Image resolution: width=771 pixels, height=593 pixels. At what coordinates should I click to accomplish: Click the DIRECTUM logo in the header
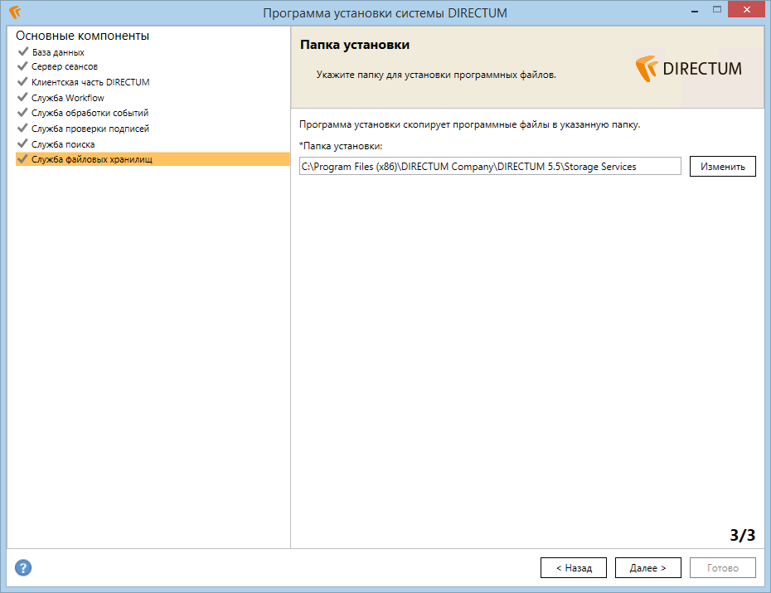[x=688, y=69]
